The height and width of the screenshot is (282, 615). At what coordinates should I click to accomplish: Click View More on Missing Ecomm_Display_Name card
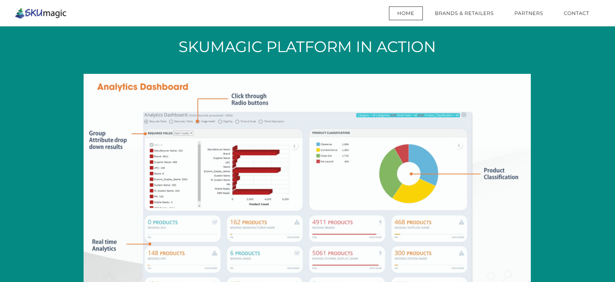[375, 268]
